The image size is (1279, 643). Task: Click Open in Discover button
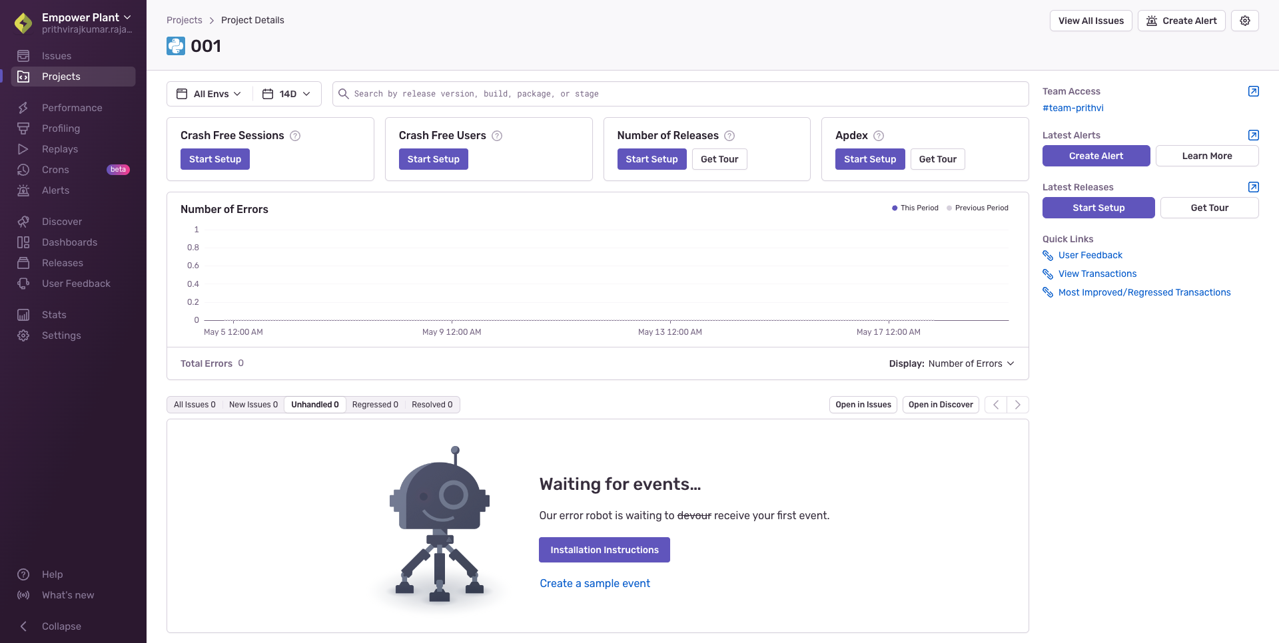point(941,405)
